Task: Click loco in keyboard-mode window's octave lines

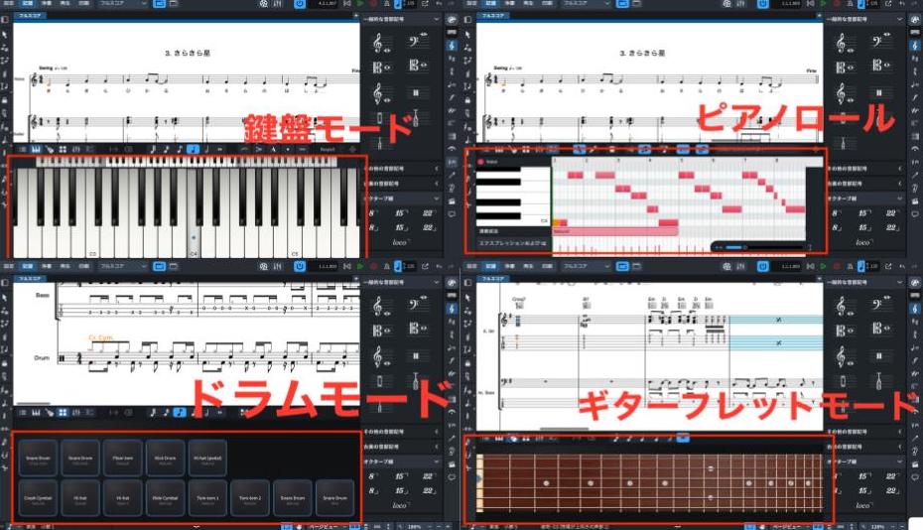Action: [400, 242]
